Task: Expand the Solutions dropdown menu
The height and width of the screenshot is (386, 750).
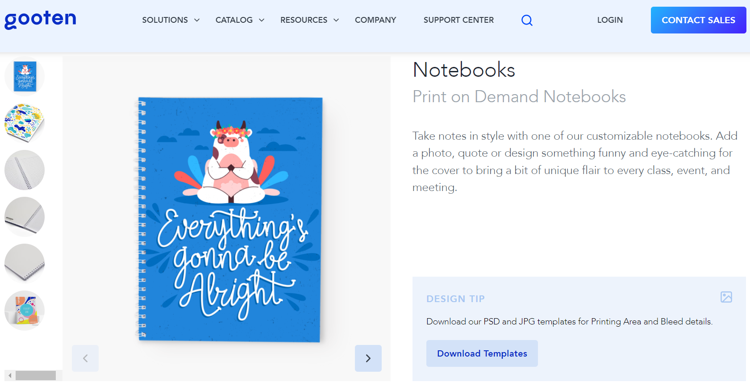Action: tap(171, 20)
